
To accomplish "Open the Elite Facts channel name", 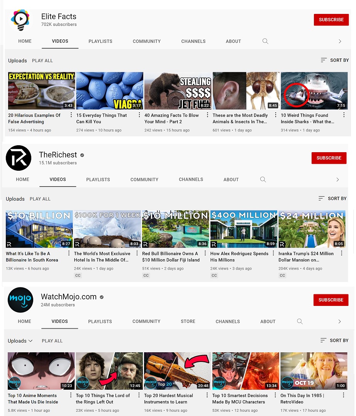I will 59,17.
